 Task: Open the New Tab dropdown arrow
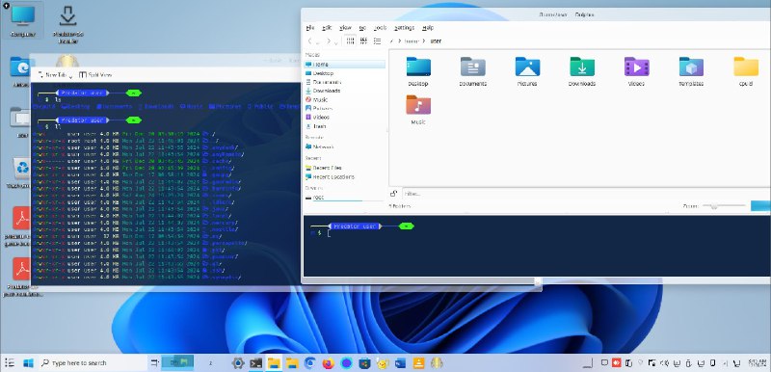tap(70, 76)
